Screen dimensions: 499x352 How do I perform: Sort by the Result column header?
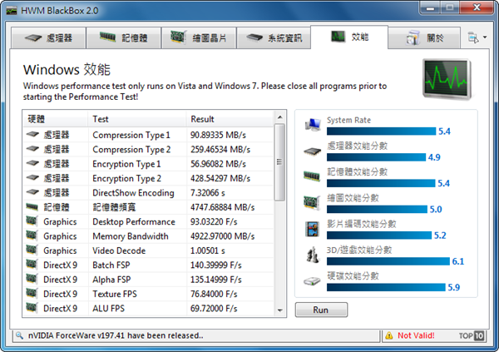pyautogui.click(x=230, y=119)
